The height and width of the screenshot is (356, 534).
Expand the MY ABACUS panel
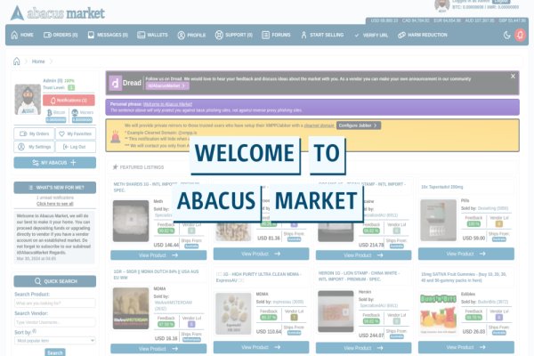55,163
